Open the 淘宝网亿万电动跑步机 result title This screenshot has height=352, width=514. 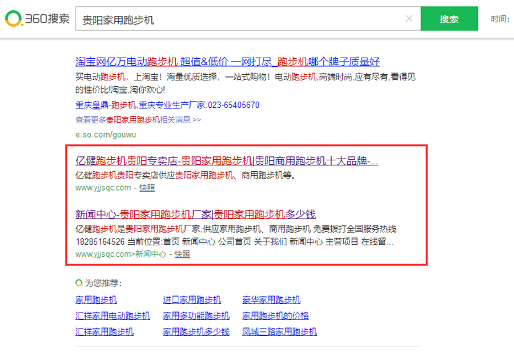[227, 61]
